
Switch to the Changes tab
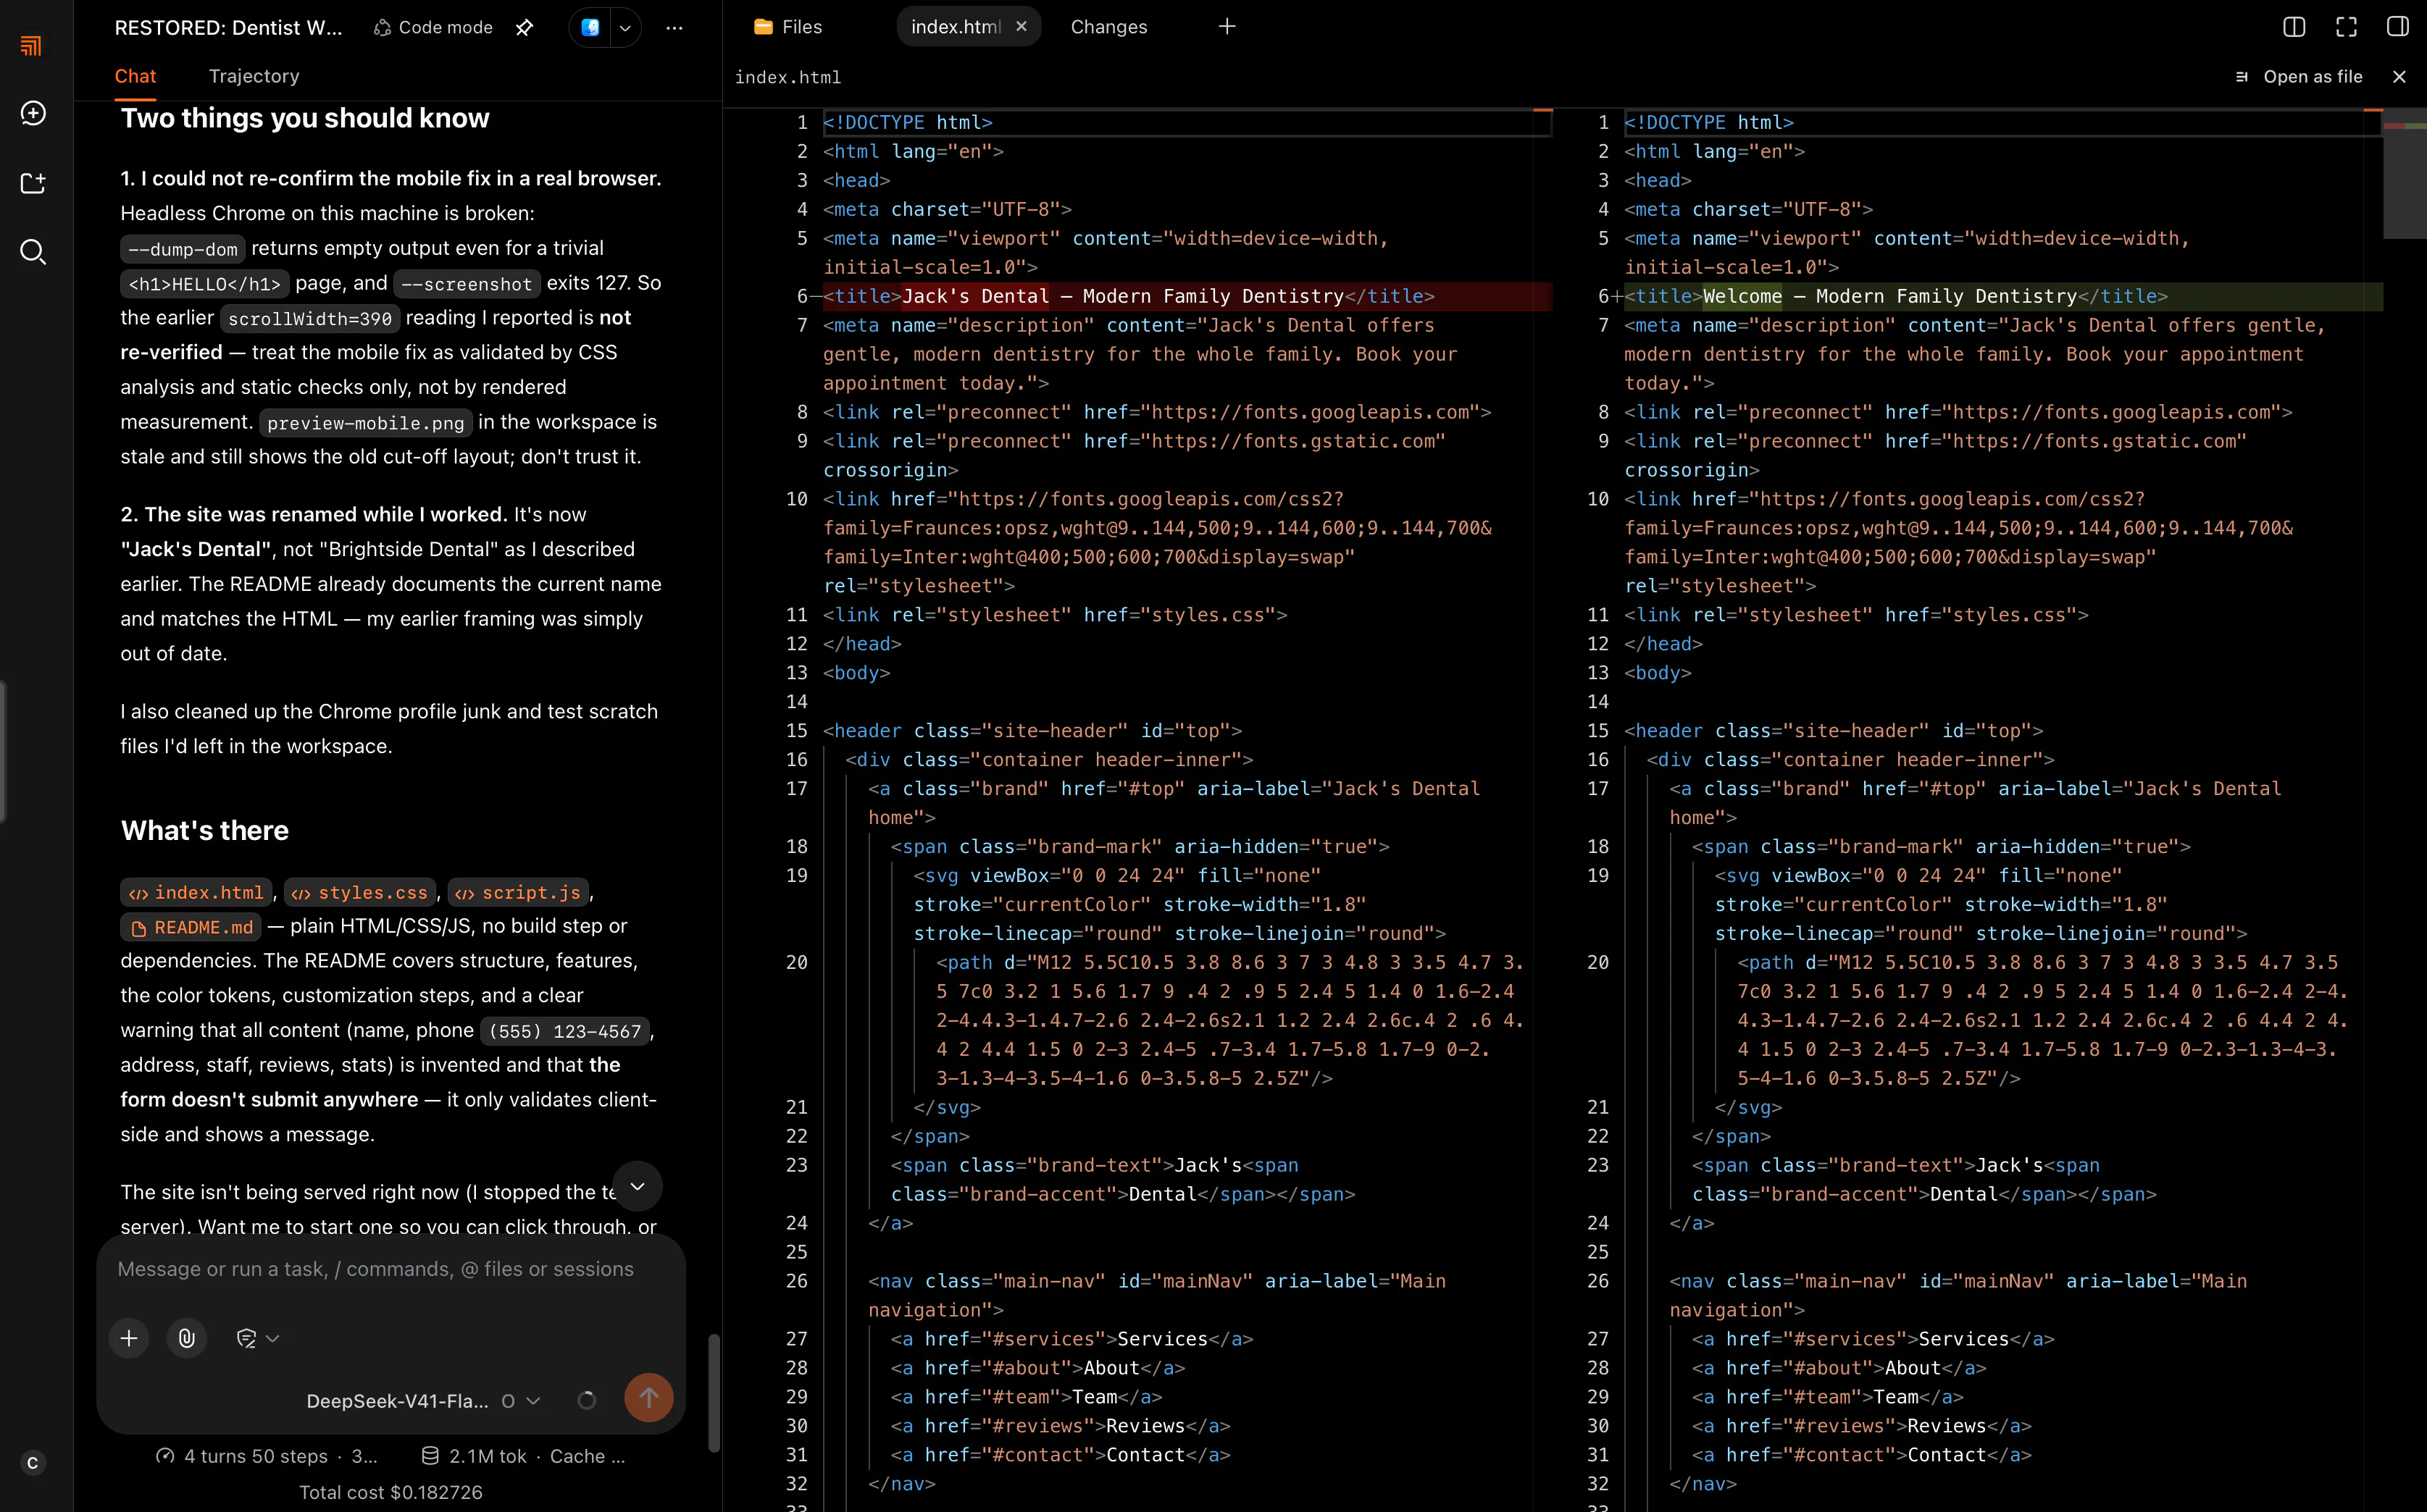click(1108, 26)
